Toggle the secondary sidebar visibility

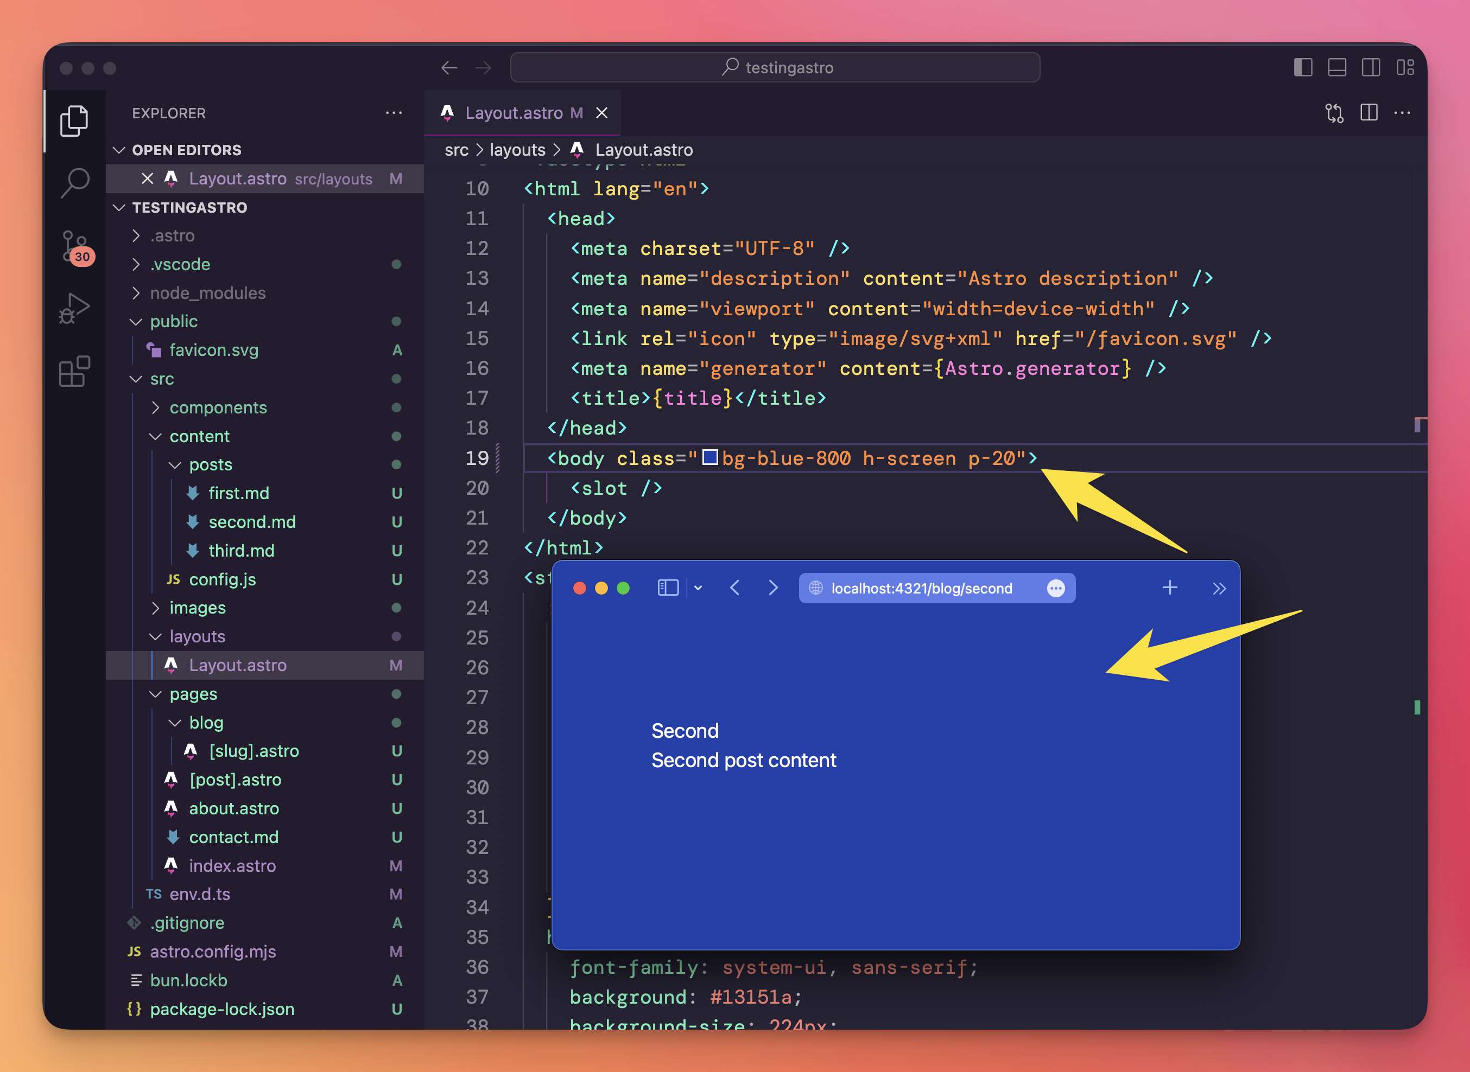(1371, 67)
